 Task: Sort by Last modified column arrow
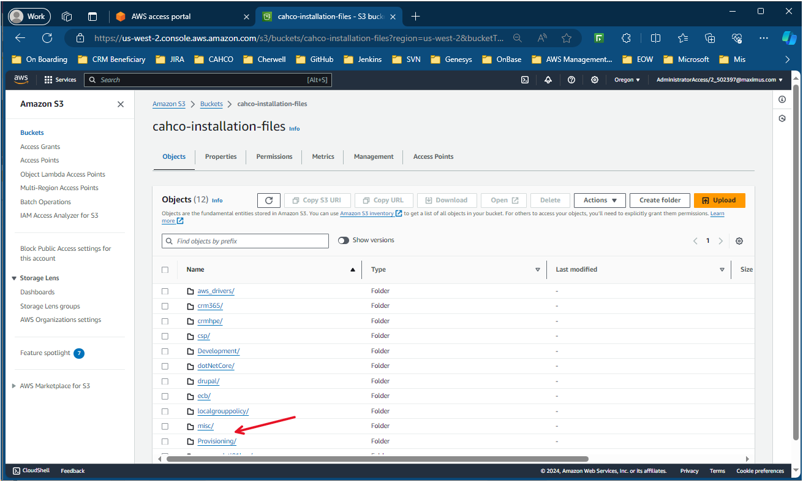(722, 270)
